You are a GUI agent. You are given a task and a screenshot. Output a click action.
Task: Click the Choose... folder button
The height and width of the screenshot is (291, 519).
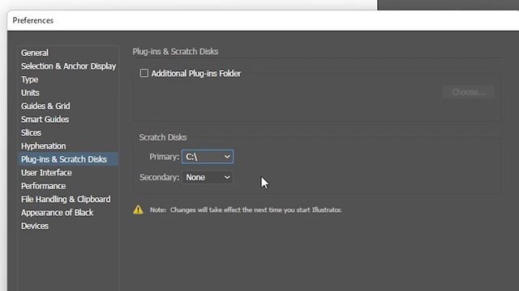tap(469, 92)
